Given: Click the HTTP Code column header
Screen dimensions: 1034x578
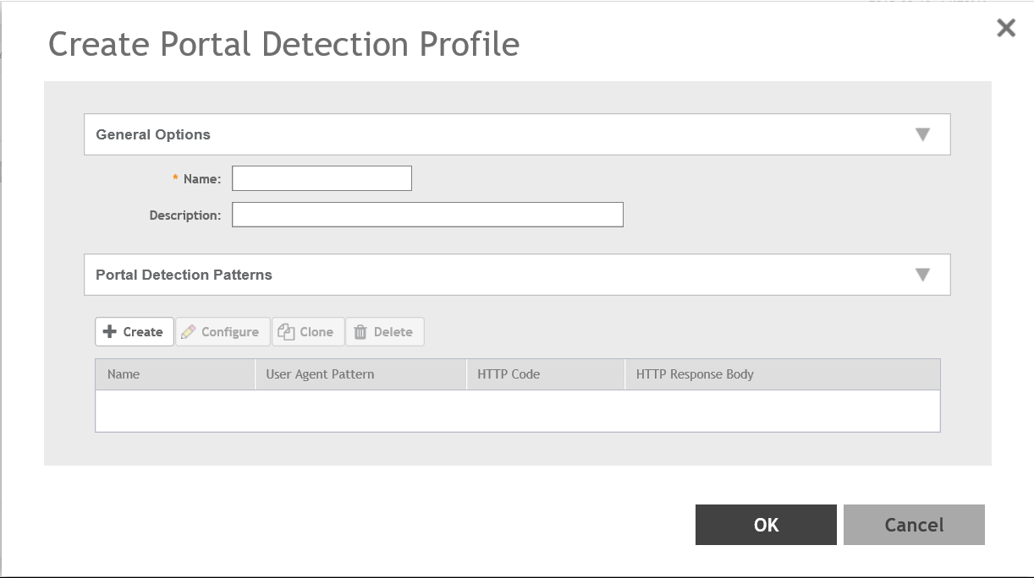Looking at the screenshot, I should pos(509,374).
